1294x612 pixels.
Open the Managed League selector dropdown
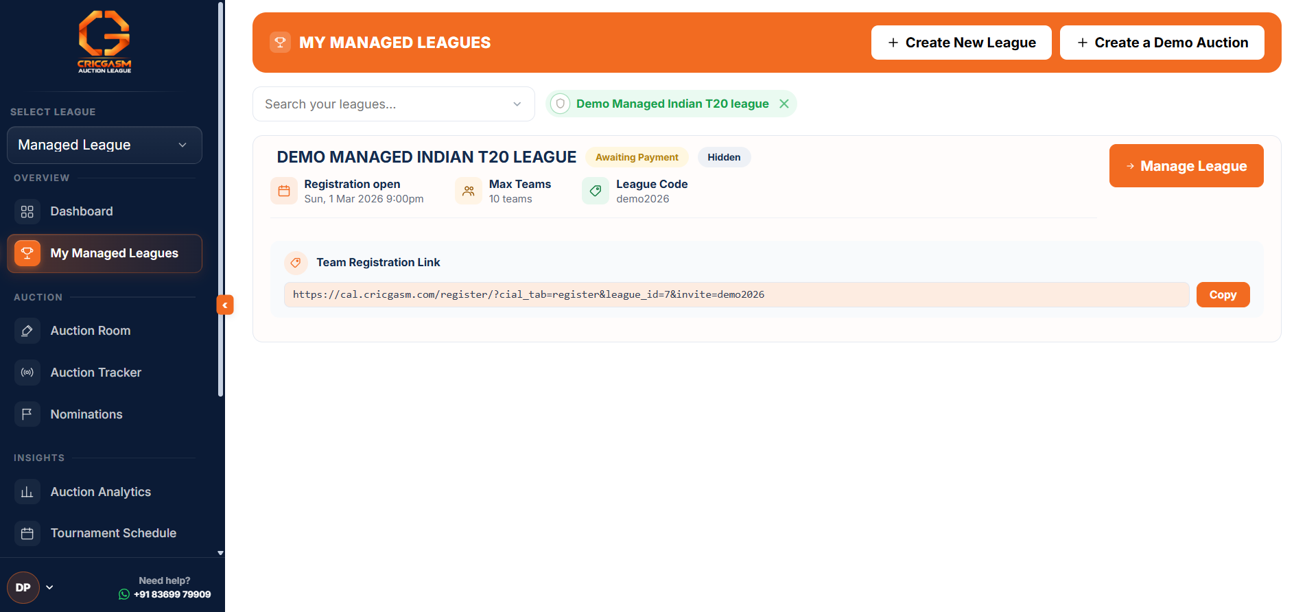104,145
